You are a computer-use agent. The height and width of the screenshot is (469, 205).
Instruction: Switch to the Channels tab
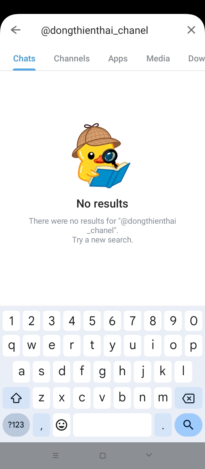[x=72, y=59]
